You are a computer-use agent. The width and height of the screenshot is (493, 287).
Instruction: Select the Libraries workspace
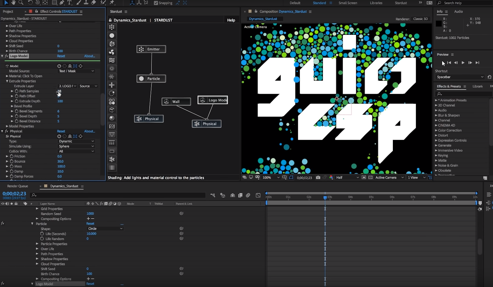click(x=376, y=3)
